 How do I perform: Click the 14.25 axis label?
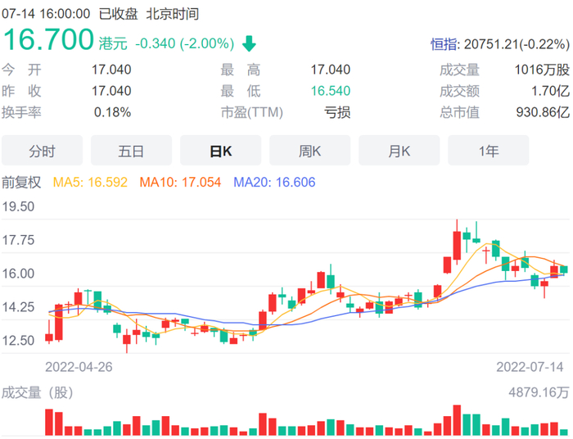pyautogui.click(x=18, y=307)
